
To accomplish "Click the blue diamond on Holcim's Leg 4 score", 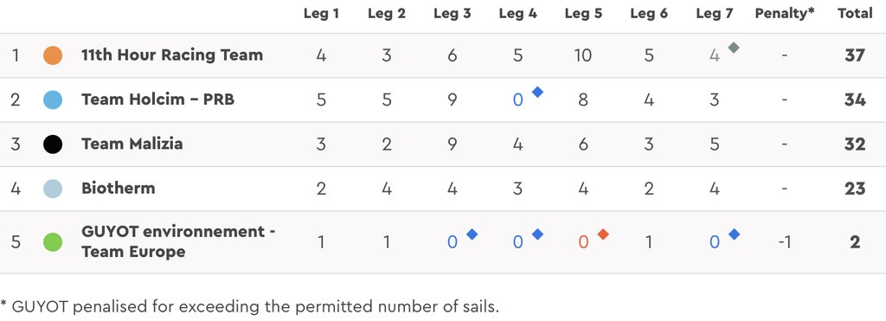I will pos(537,92).
